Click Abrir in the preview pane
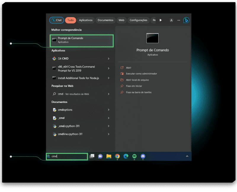The image size is (237, 192). click(x=129, y=68)
